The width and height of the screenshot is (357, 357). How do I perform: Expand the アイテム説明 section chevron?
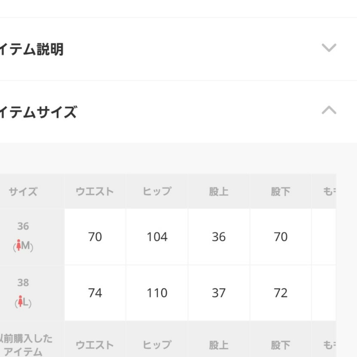329,48
